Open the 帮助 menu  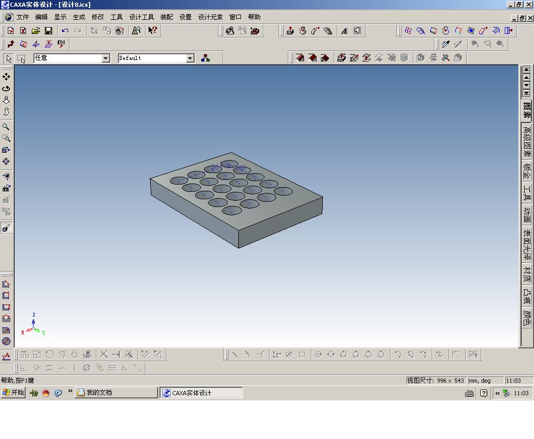tap(254, 17)
